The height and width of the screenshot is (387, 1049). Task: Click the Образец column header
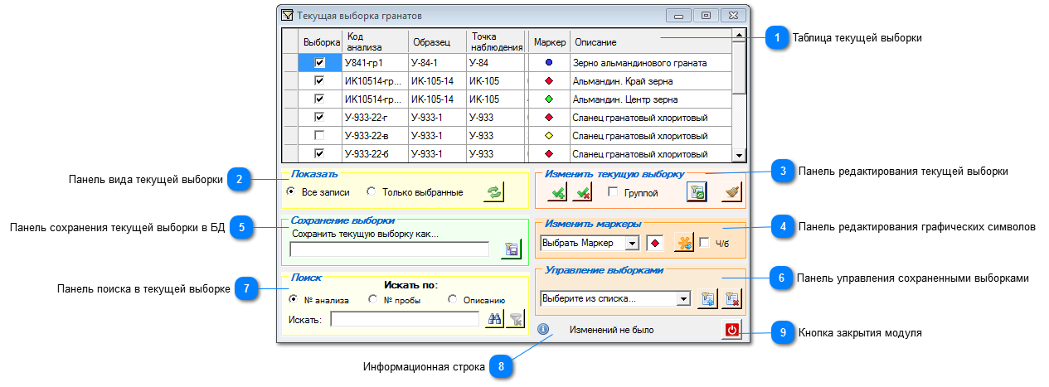click(438, 41)
